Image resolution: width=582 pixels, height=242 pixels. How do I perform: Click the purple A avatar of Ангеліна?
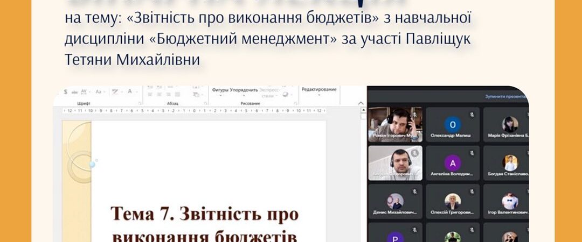(x=453, y=163)
